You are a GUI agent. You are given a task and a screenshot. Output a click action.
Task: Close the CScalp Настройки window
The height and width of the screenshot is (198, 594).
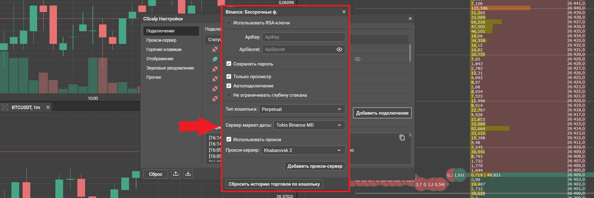point(410,19)
